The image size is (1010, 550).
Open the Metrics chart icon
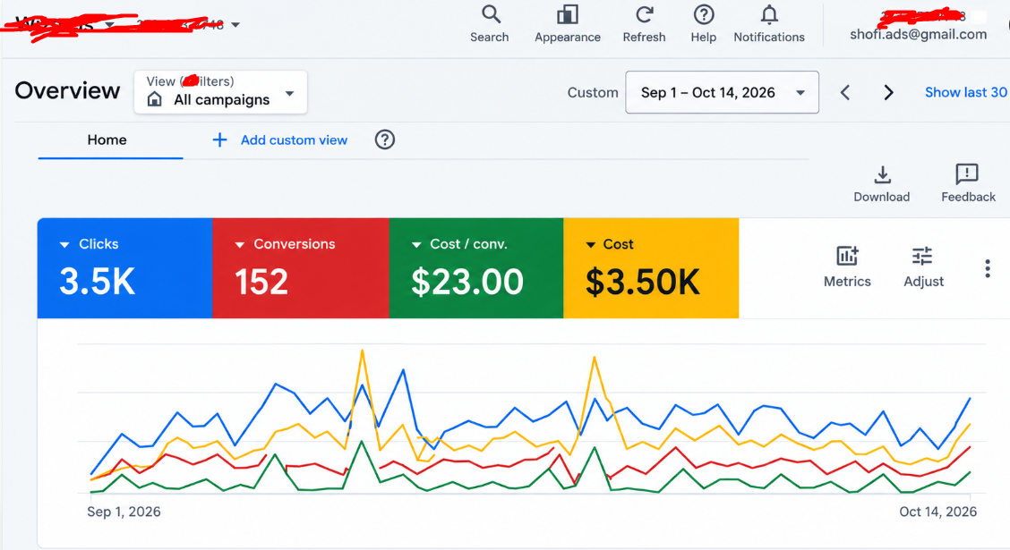(847, 256)
